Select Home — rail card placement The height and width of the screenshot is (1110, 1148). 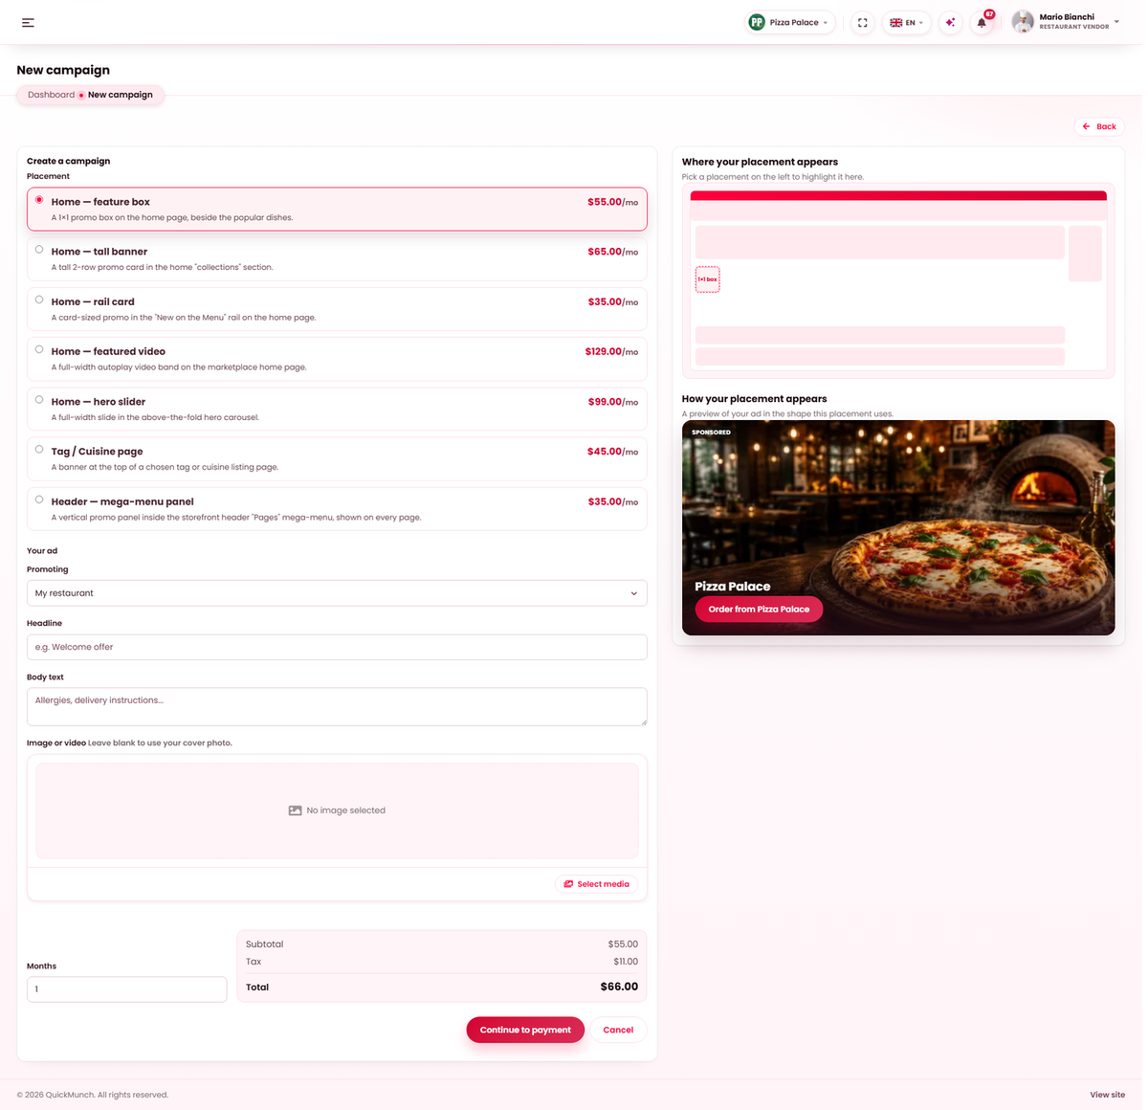(x=337, y=308)
